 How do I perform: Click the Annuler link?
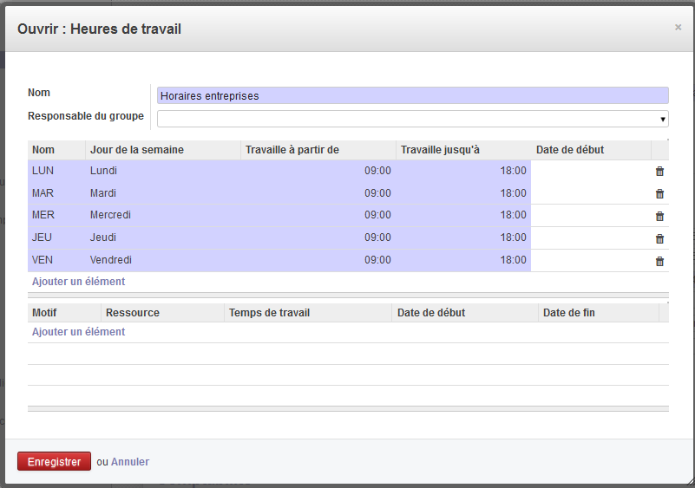(130, 462)
